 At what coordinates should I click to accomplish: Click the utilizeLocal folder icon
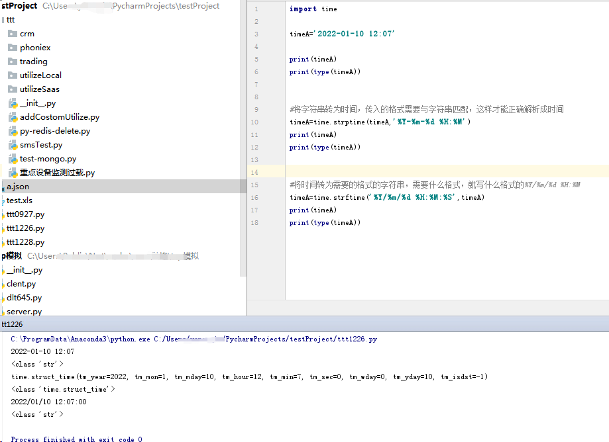[x=13, y=75]
